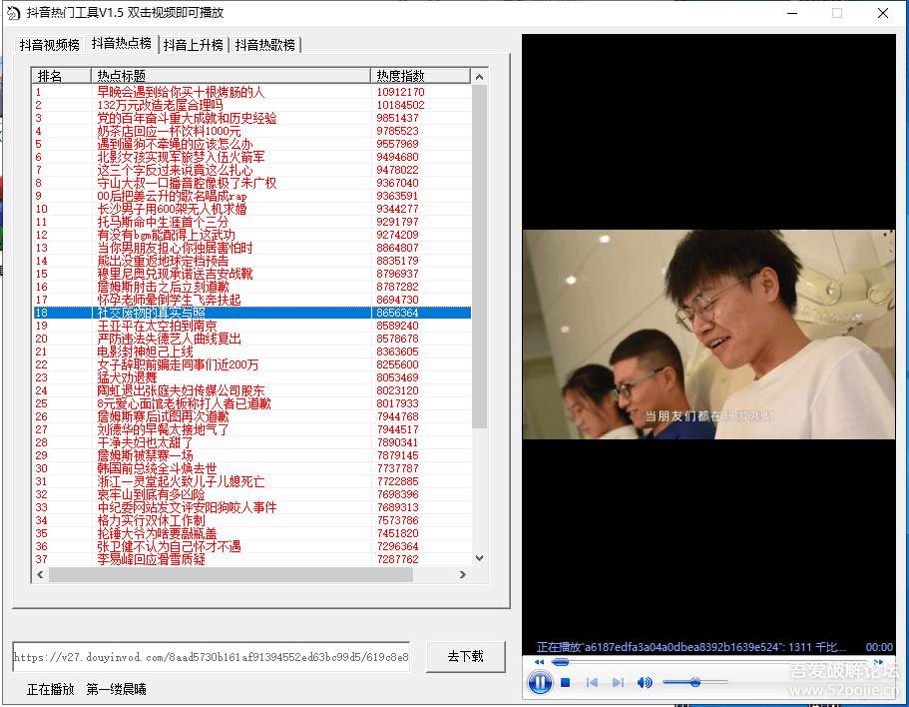Viewport: 909px width, 707px height.
Task: Click the fast-forward arrows beside the seek bar
Action: pos(878,662)
